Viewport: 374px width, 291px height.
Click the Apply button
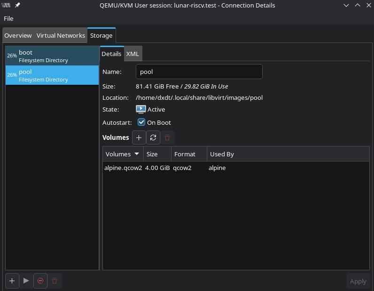pyautogui.click(x=358, y=281)
